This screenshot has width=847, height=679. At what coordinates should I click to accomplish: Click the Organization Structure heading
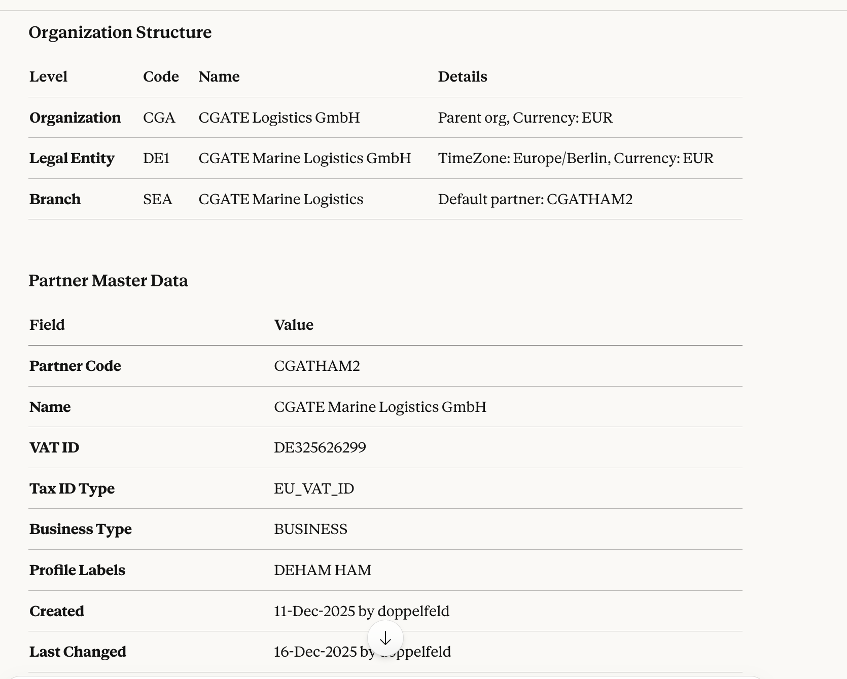(120, 32)
